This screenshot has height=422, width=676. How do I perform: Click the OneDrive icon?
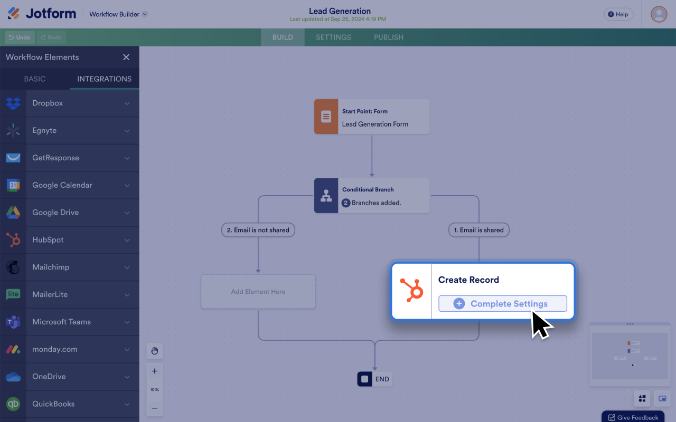pyautogui.click(x=13, y=377)
